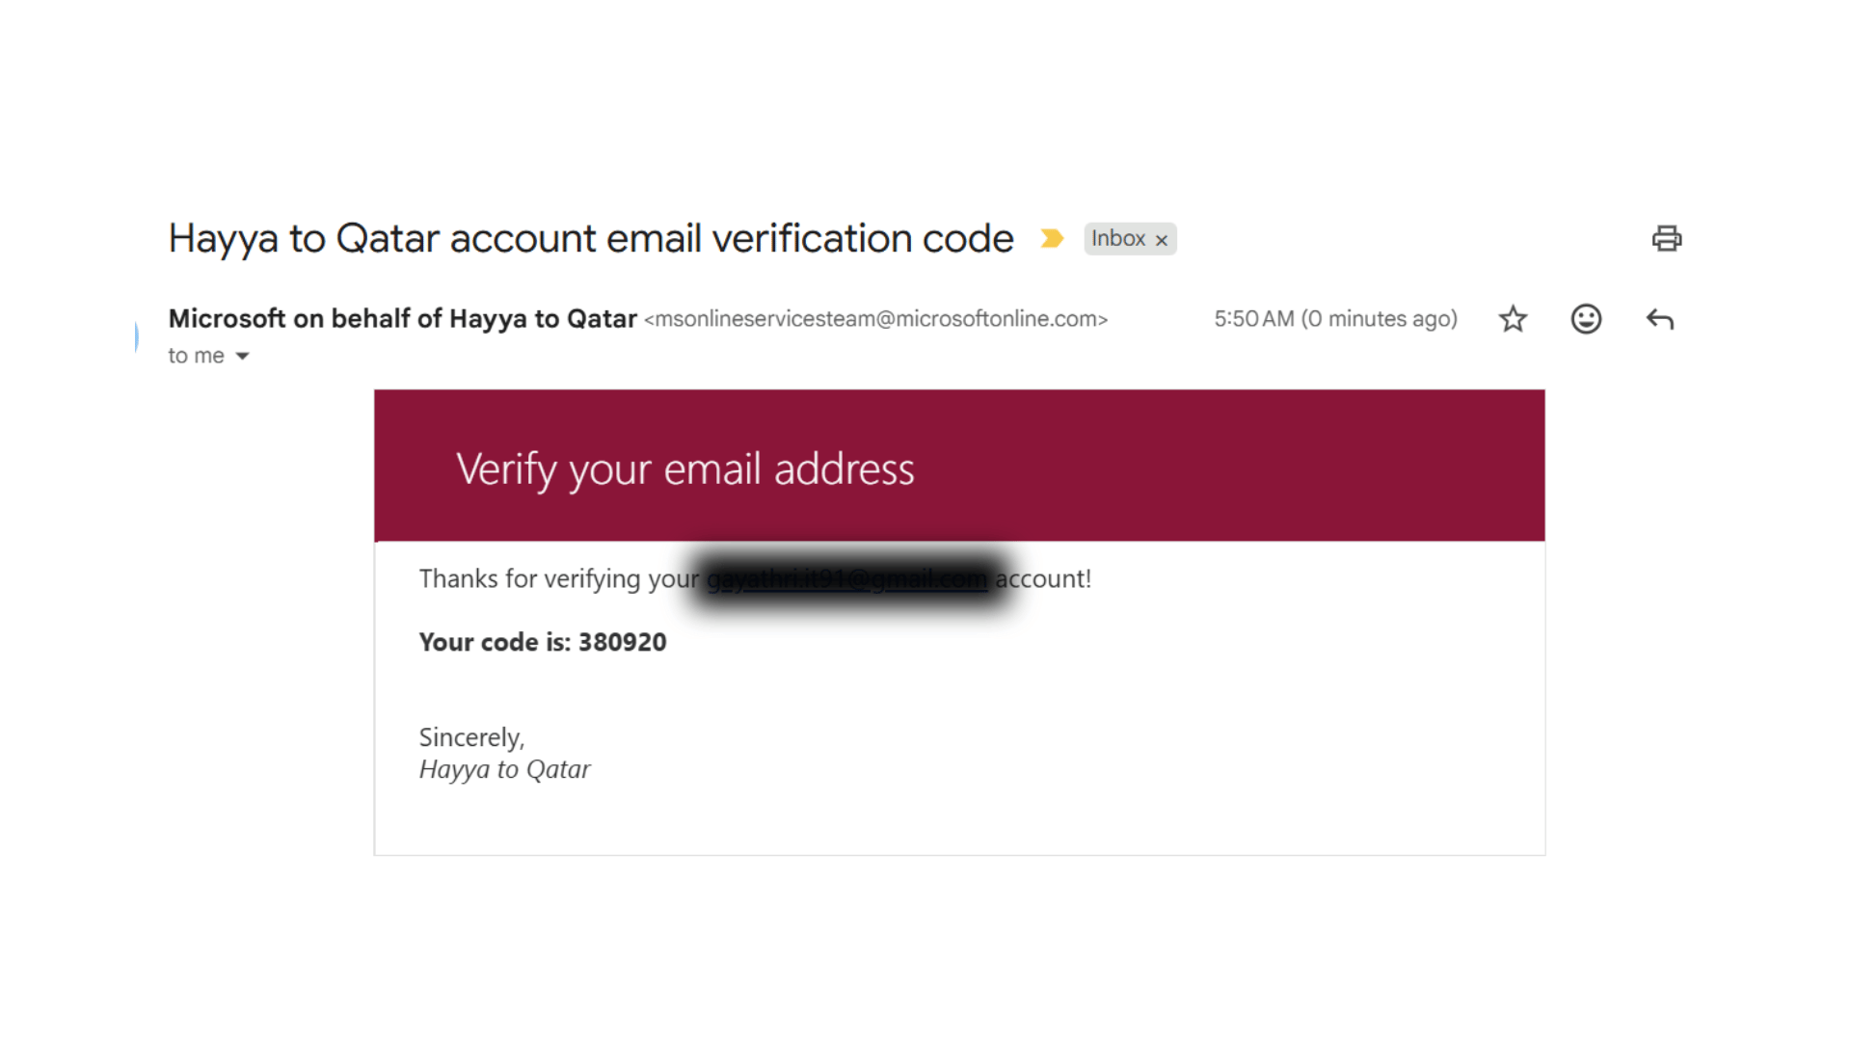Add an emoji reaction to this email

click(1586, 319)
